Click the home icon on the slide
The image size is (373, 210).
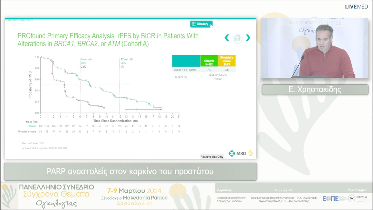[x=237, y=38]
